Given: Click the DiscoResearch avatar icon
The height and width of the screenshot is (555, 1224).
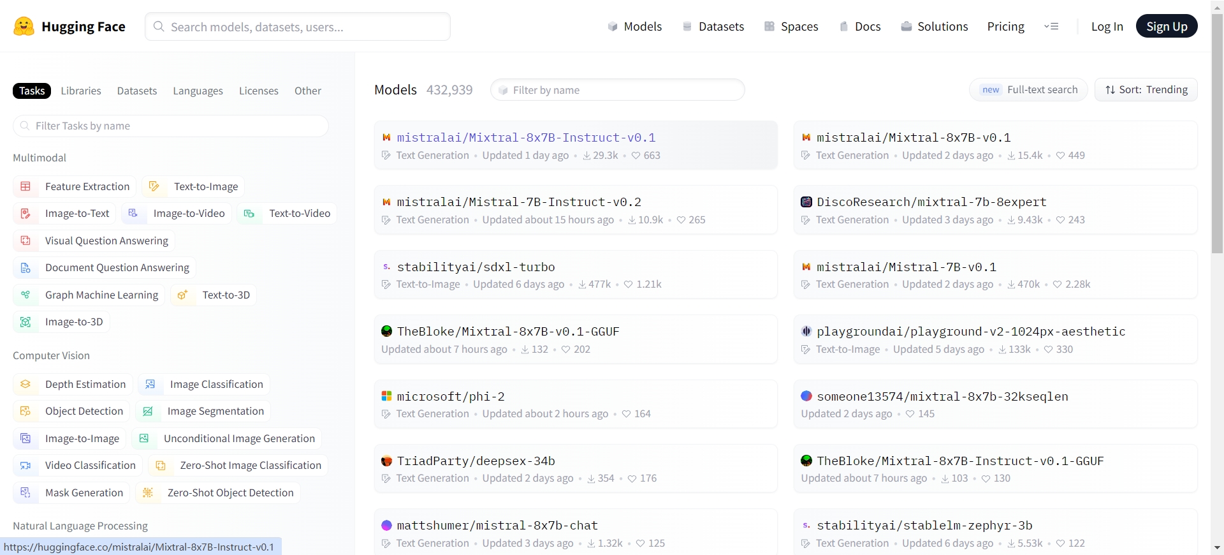Looking at the screenshot, I should coord(806,202).
